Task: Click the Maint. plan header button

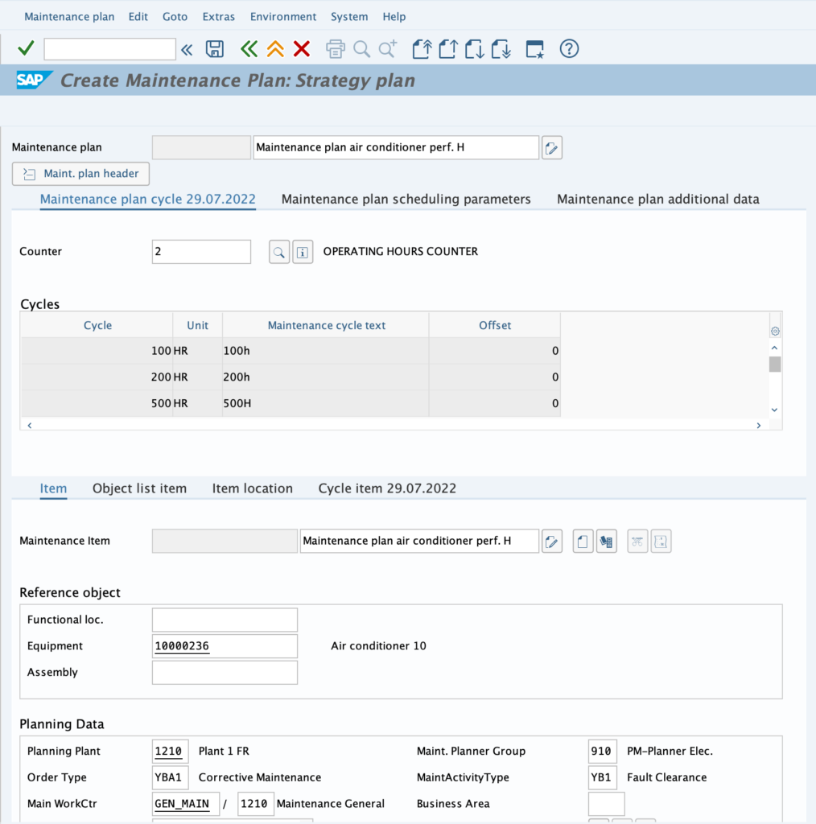Action: (x=81, y=174)
